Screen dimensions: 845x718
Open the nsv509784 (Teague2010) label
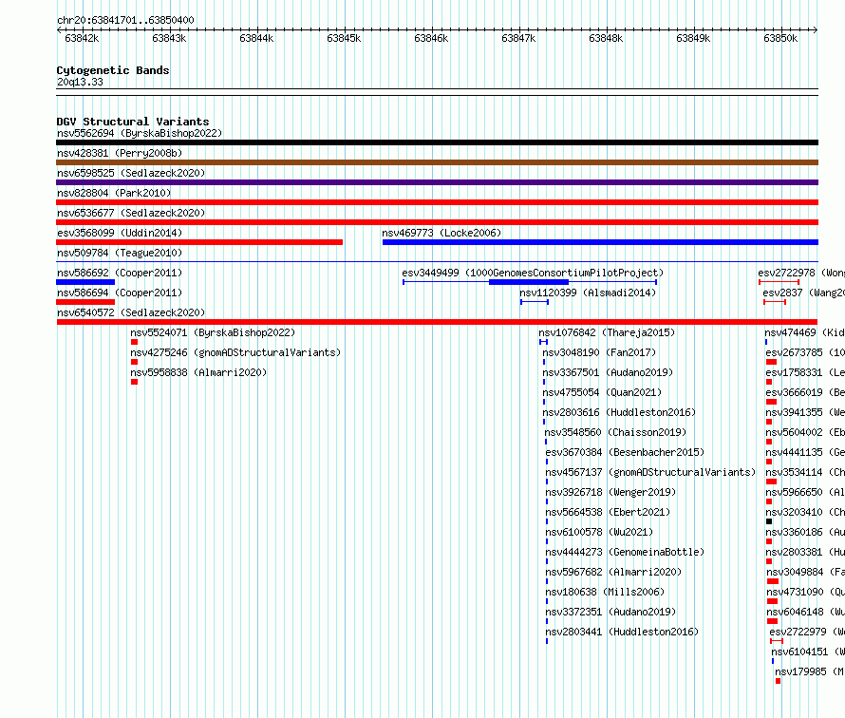pyautogui.click(x=120, y=253)
